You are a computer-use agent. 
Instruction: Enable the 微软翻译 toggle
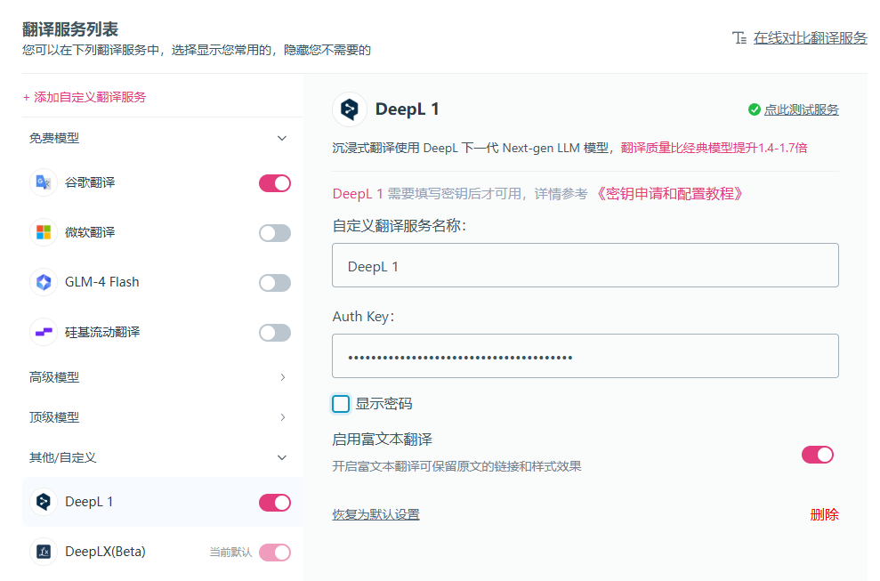click(275, 233)
